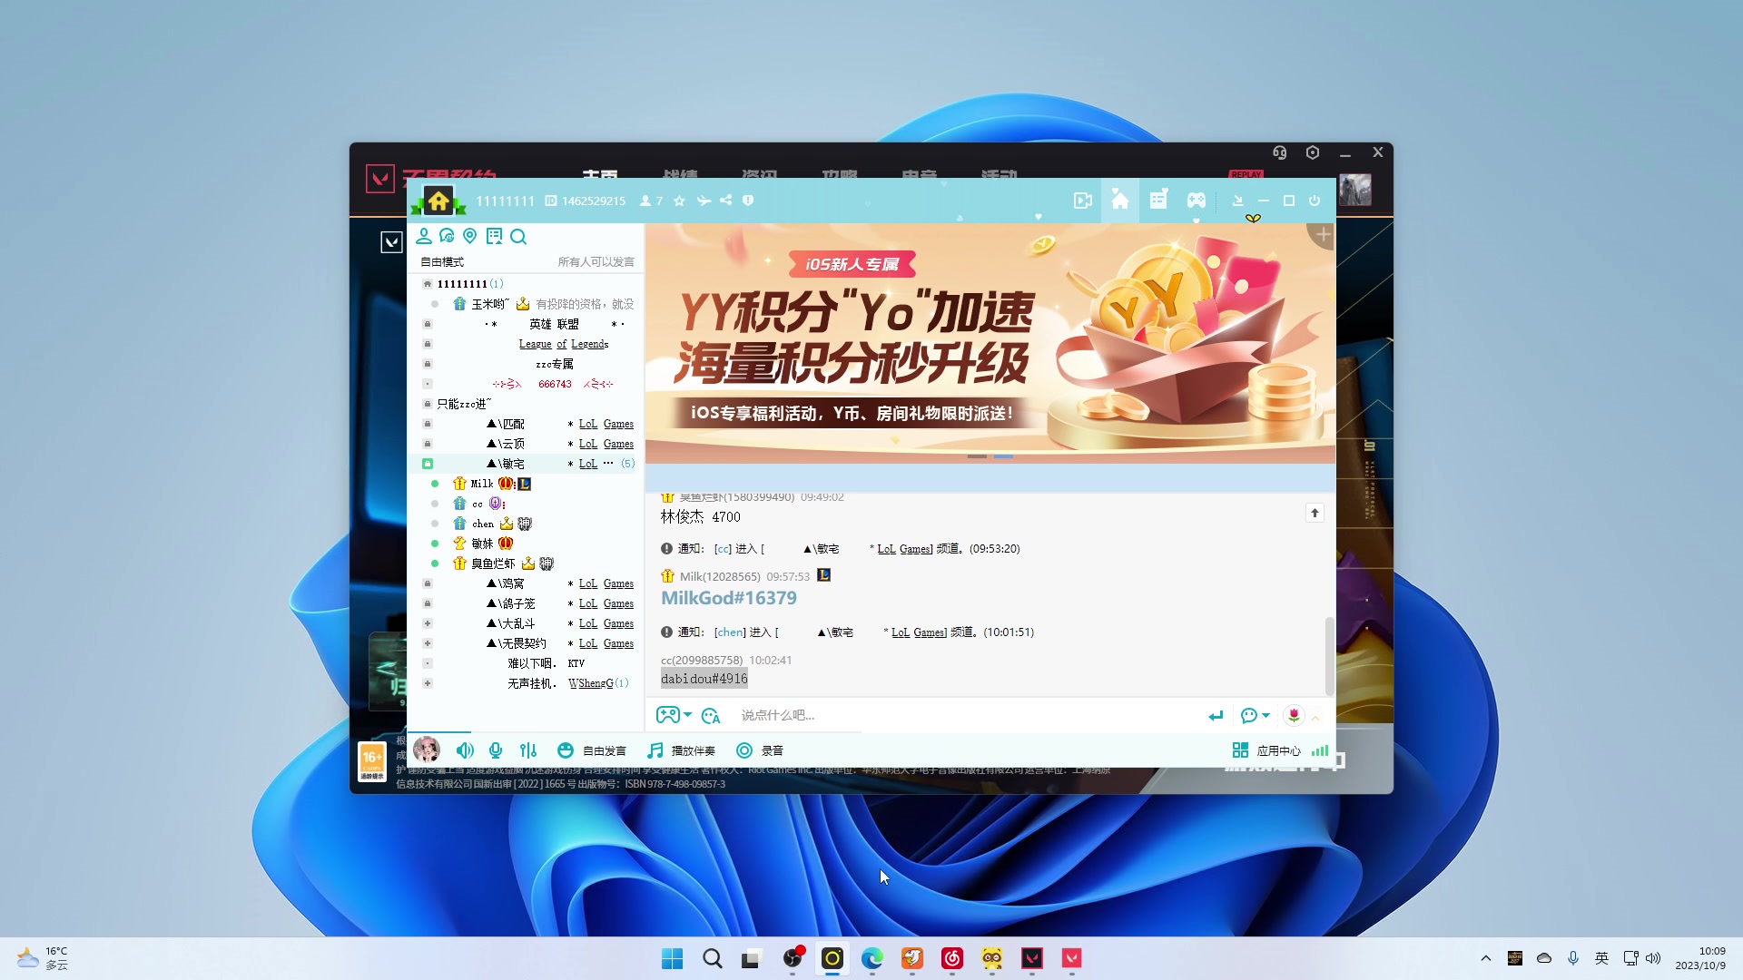Click the [chen] user link in notification
1743x980 pixels.
tap(730, 632)
